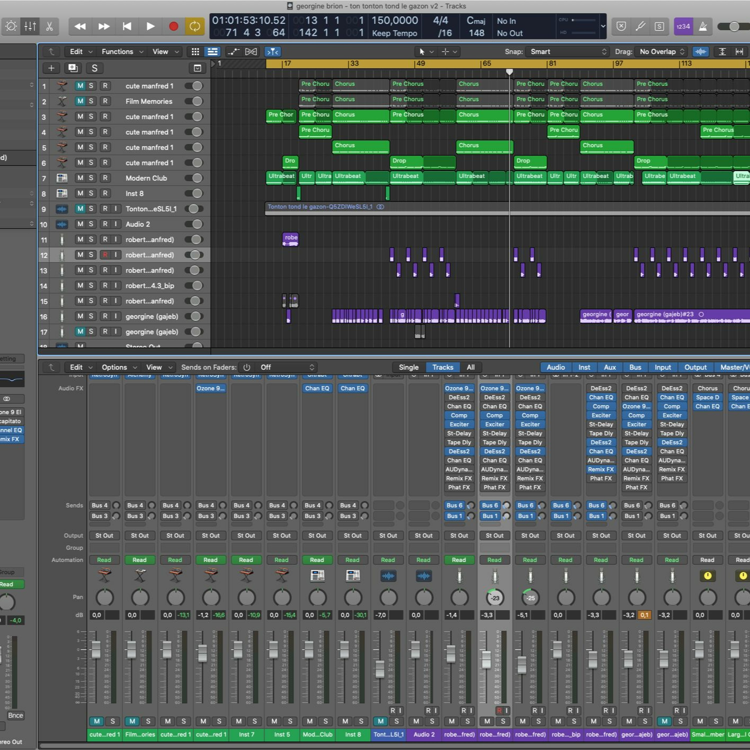Toggle the Aux channel filter in mixer
Screen dimensions: 750x750
coord(609,367)
